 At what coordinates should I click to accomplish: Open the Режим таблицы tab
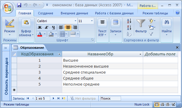pyautogui.click(x=155, y=13)
